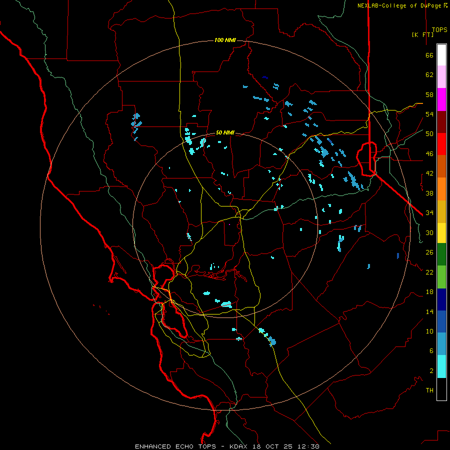
Task: Click the "12:30" timestamp in caption
Action: click(x=308, y=446)
